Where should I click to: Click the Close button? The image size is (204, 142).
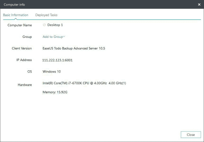pos(191,135)
